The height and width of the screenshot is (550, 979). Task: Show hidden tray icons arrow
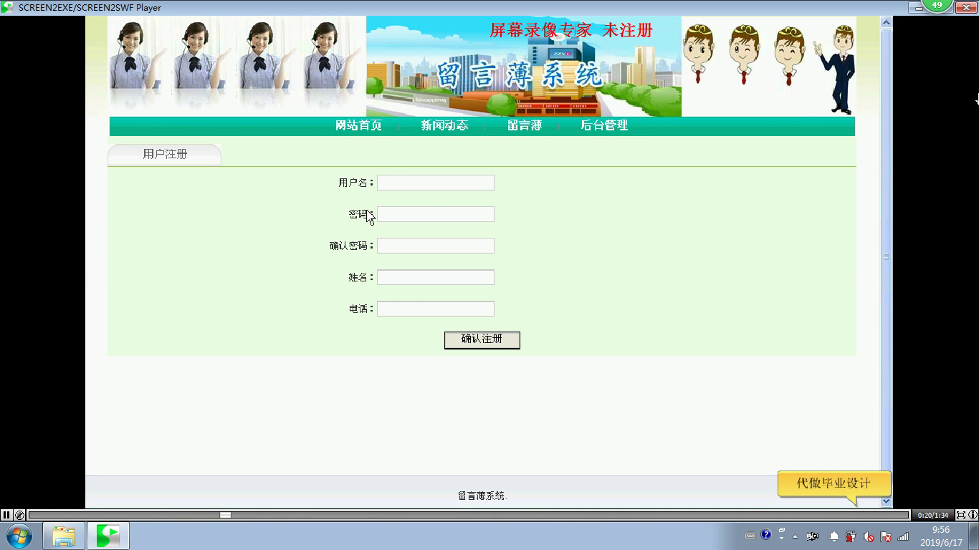795,536
